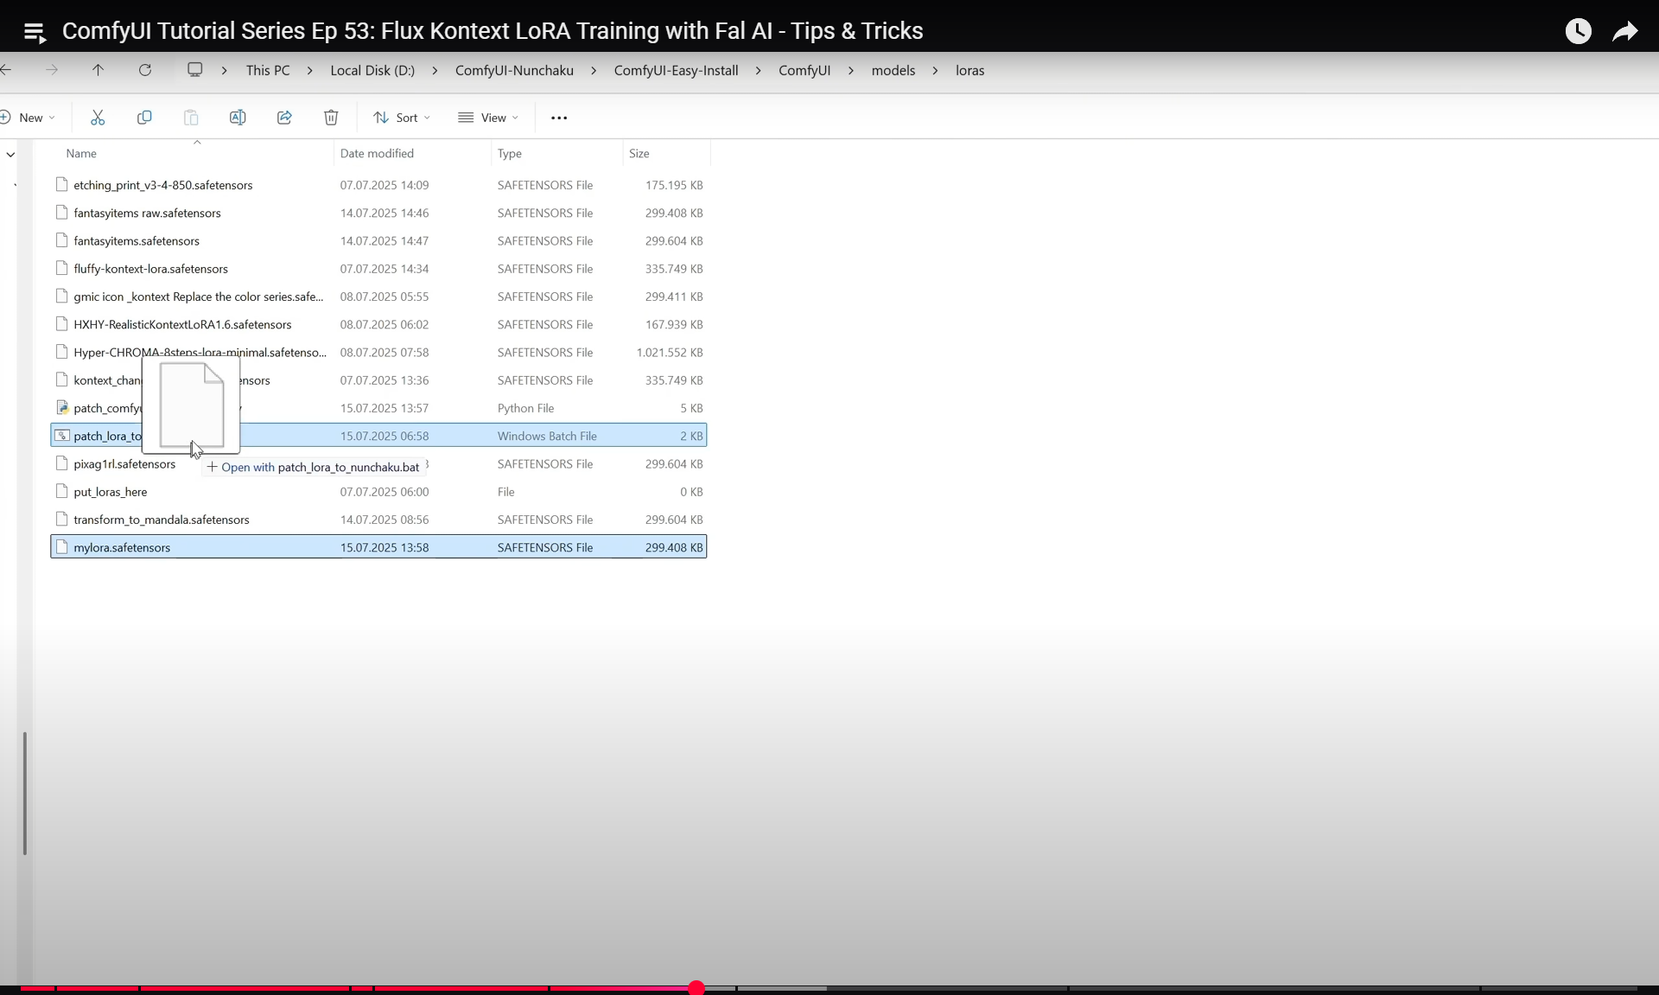Open the View dropdown
Screen dimensions: 1659x995
[x=488, y=118]
